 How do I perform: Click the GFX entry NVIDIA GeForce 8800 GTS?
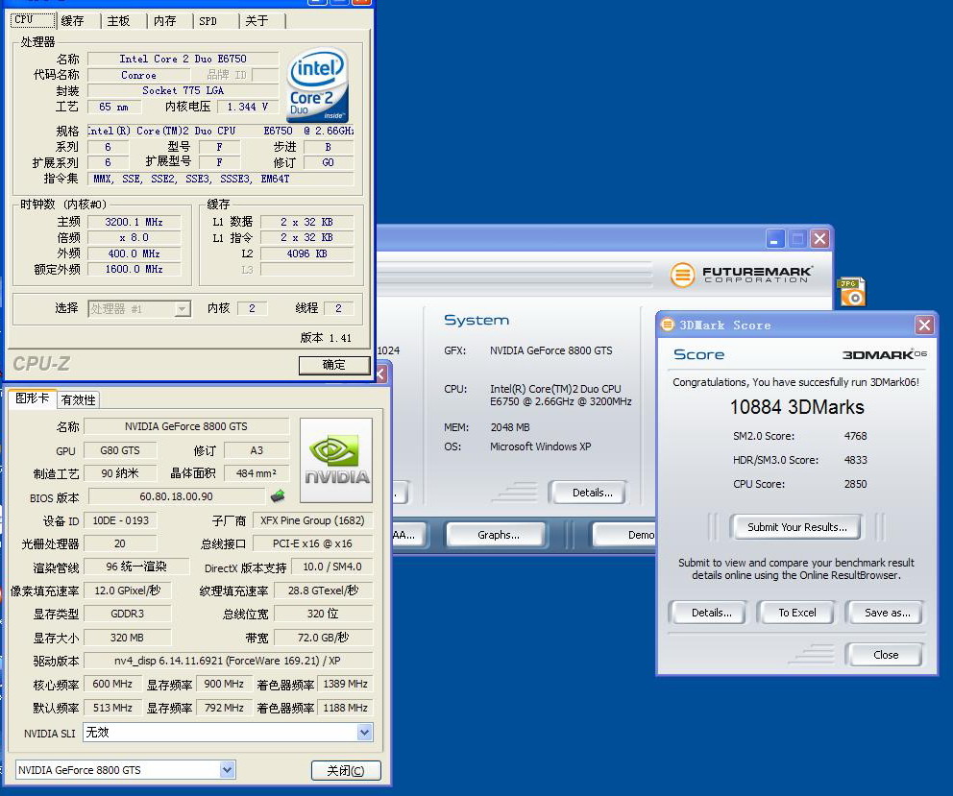[551, 350]
